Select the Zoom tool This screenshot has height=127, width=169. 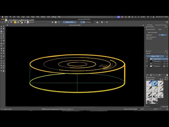pyautogui.click(x=1, y=71)
